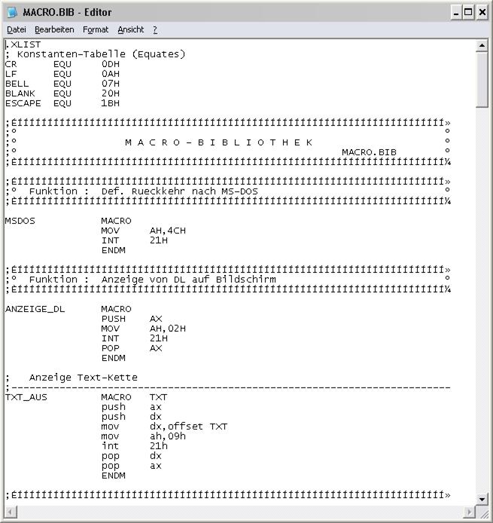Viewport: 493px width, 523px height.
Task: Click MACRO.BIB text inside the header box
Action: pos(369,152)
